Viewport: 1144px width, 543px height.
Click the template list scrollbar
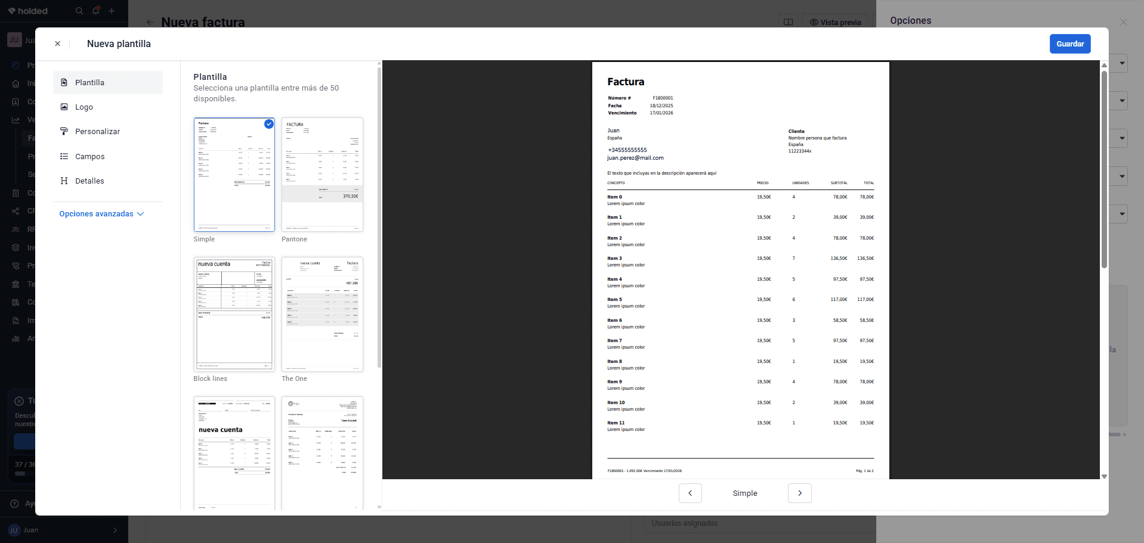tap(379, 218)
